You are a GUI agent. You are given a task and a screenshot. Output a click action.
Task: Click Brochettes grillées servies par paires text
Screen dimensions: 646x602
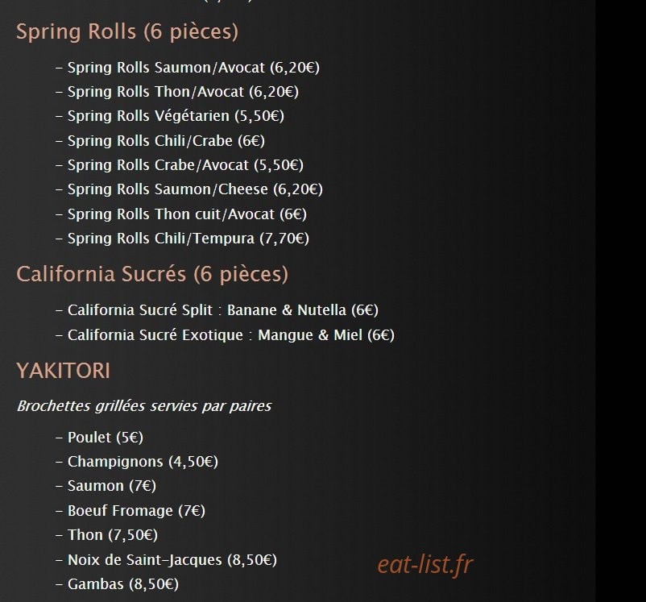coord(144,406)
